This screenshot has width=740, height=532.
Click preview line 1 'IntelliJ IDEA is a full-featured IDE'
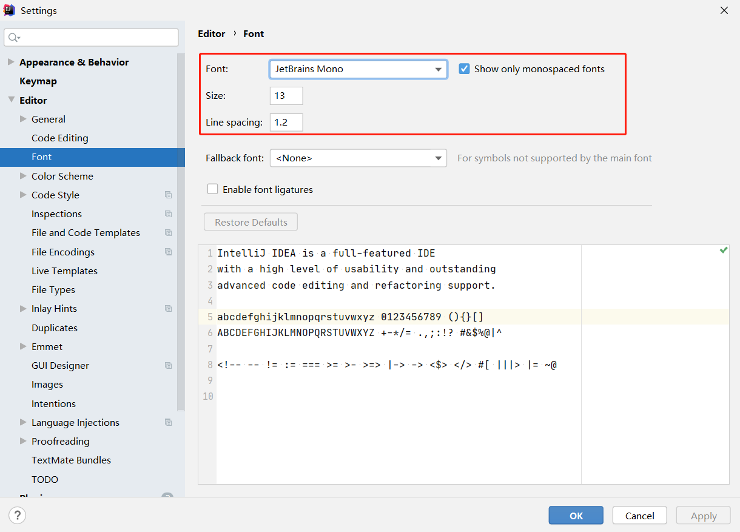point(326,253)
